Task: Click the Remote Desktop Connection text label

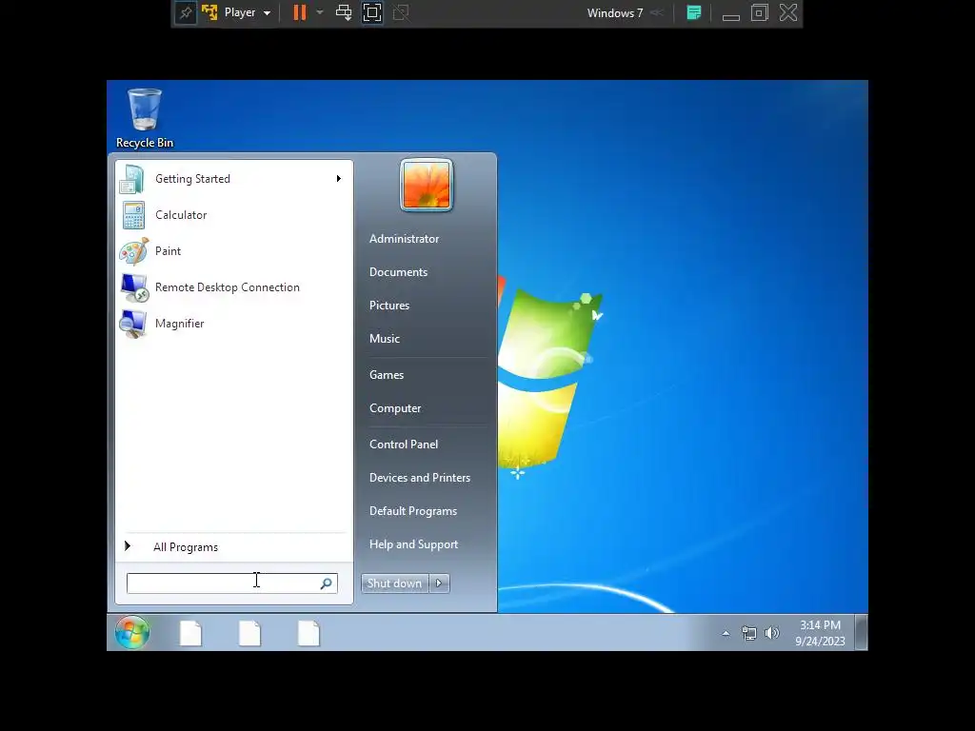Action: pyautogui.click(x=228, y=287)
